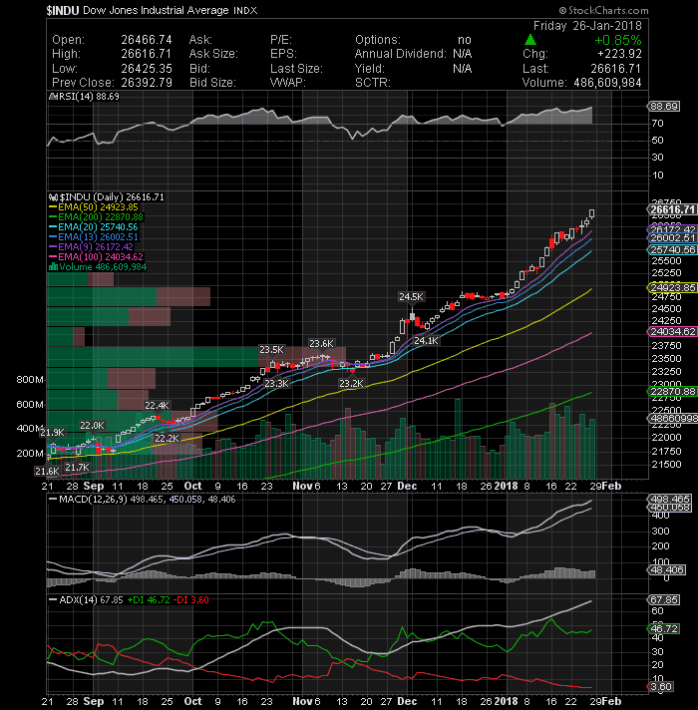The height and width of the screenshot is (710, 698).
Task: Click the Chg value +223.92
Action: tap(619, 54)
